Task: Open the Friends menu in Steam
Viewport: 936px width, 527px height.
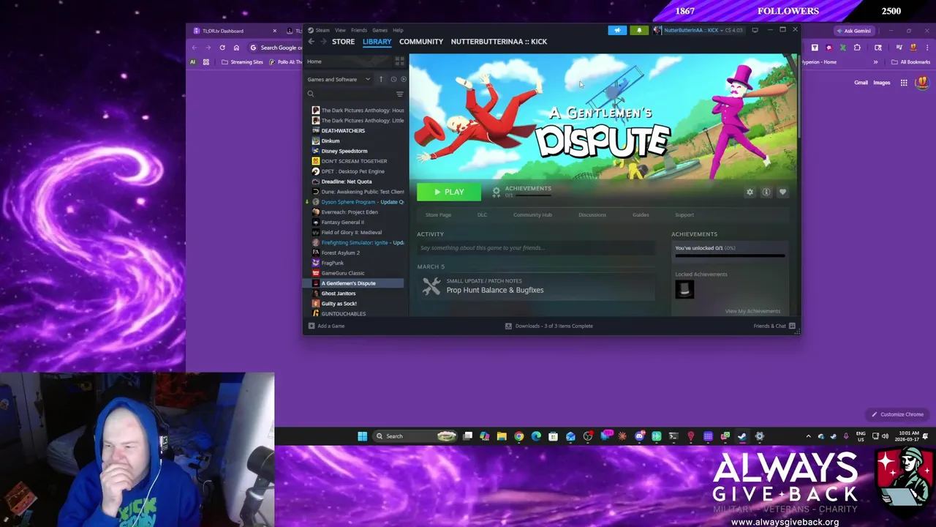Action: coord(359,30)
